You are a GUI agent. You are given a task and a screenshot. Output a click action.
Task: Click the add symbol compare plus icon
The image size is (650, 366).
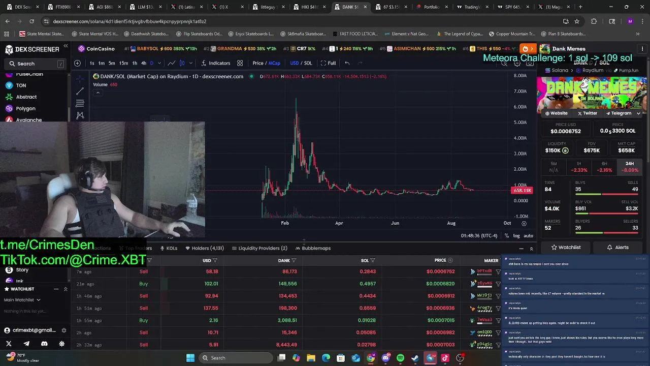coord(77,63)
